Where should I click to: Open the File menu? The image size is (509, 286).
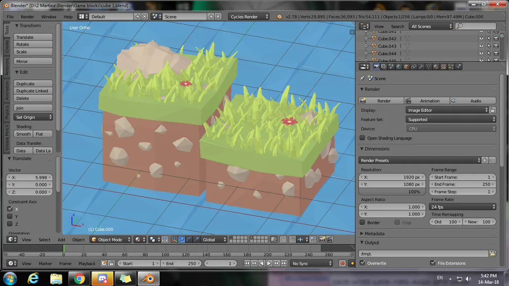10,17
